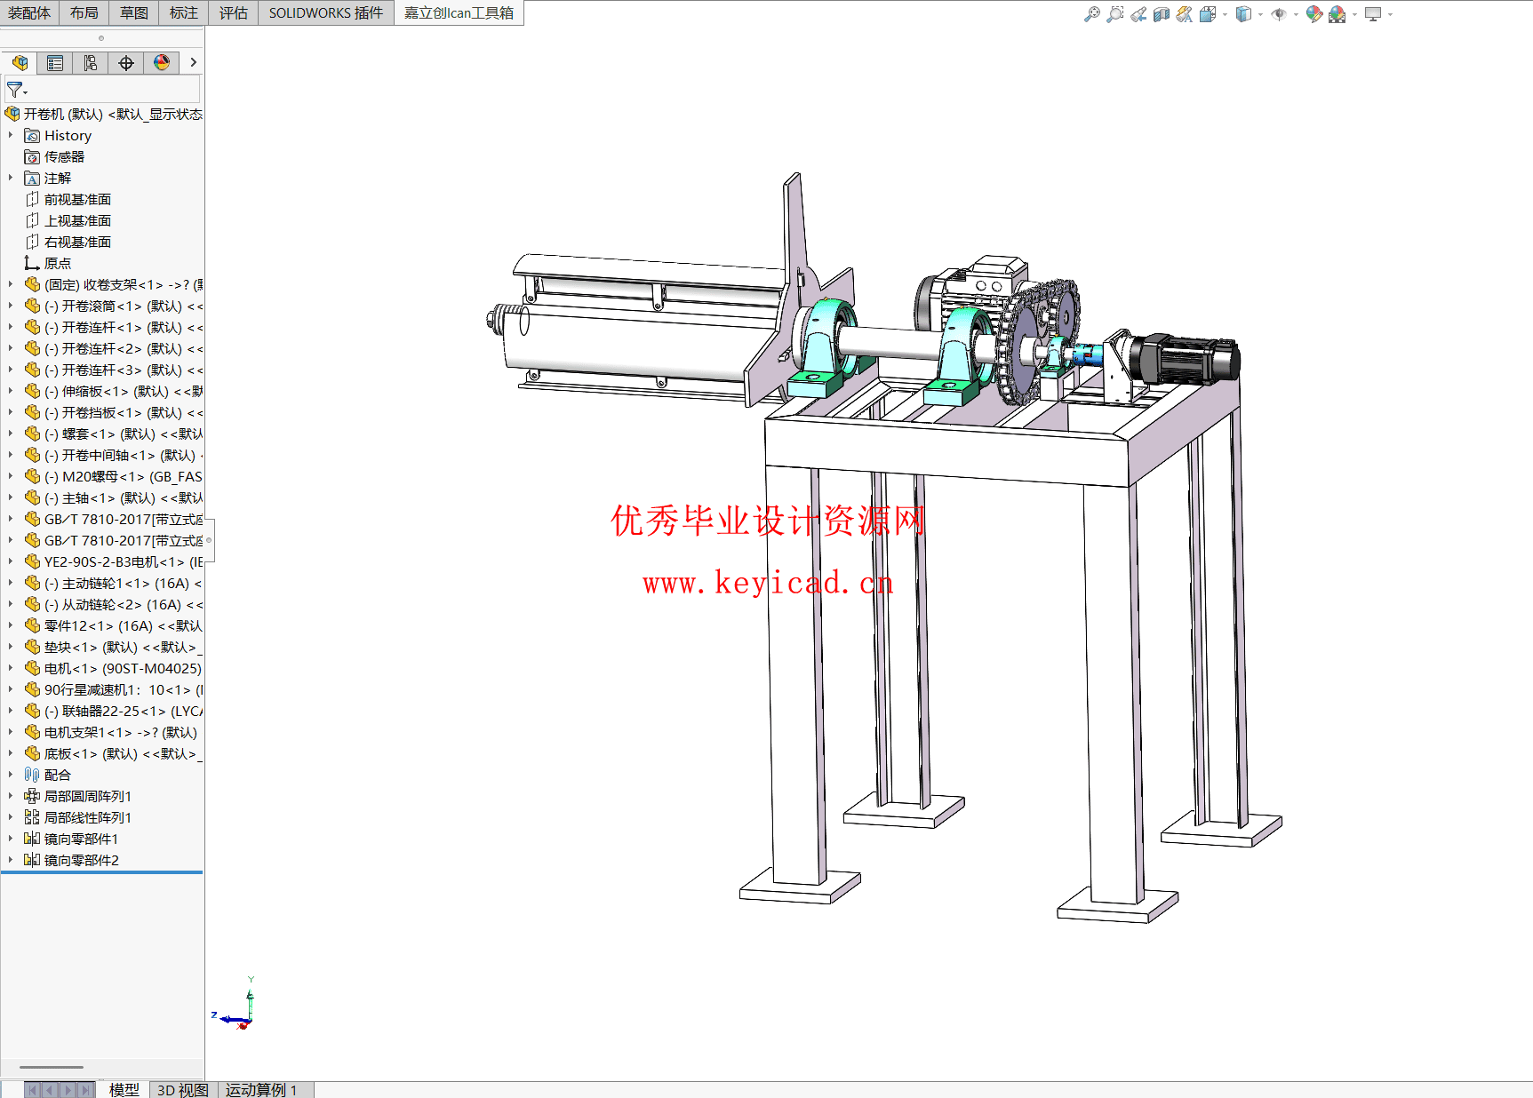Click the View Orientation cube icon
Image resolution: width=1533 pixels, height=1098 pixels.
click(x=1207, y=14)
